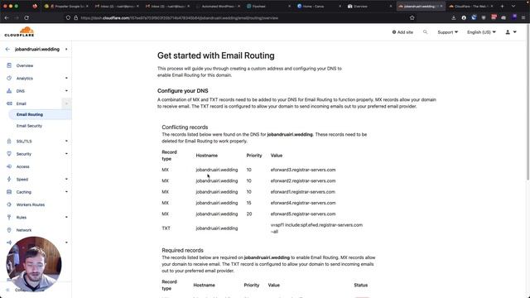Click eforward3.registrar-servers.com value
This screenshot has width=530, height=298.
click(x=303, y=170)
